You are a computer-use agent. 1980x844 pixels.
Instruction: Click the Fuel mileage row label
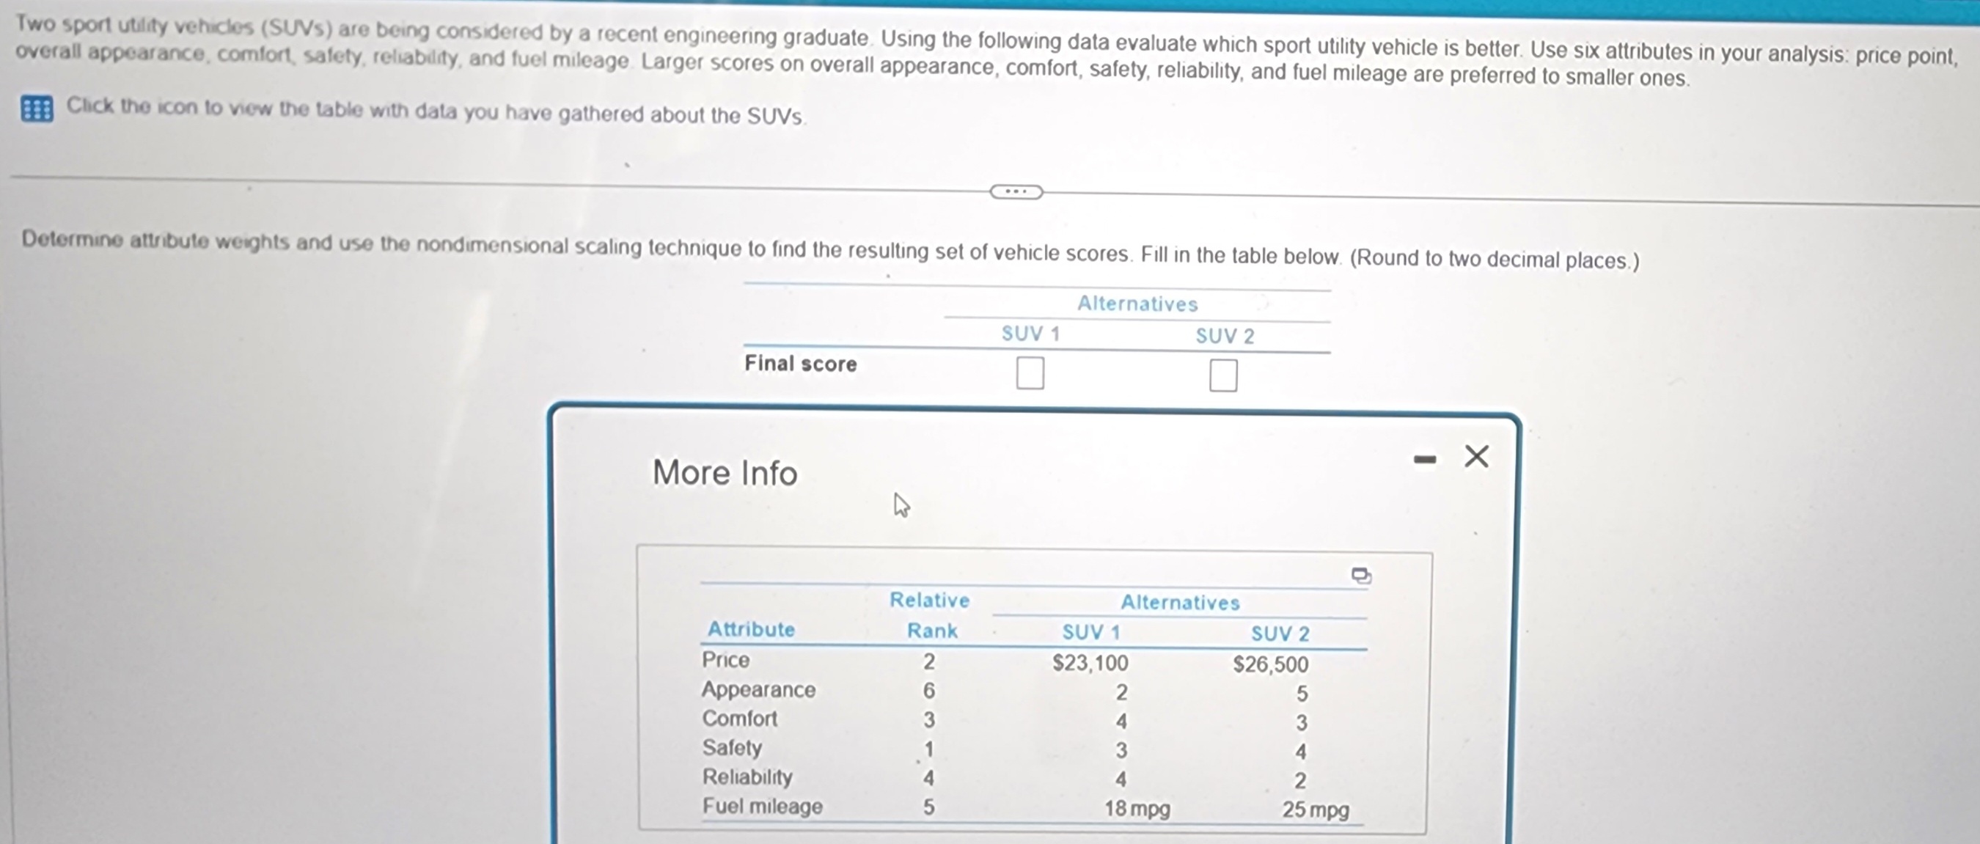coord(762,807)
